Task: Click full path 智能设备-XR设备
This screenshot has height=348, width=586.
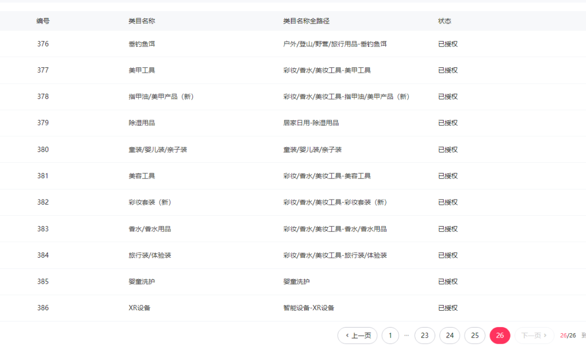Action: (x=309, y=308)
